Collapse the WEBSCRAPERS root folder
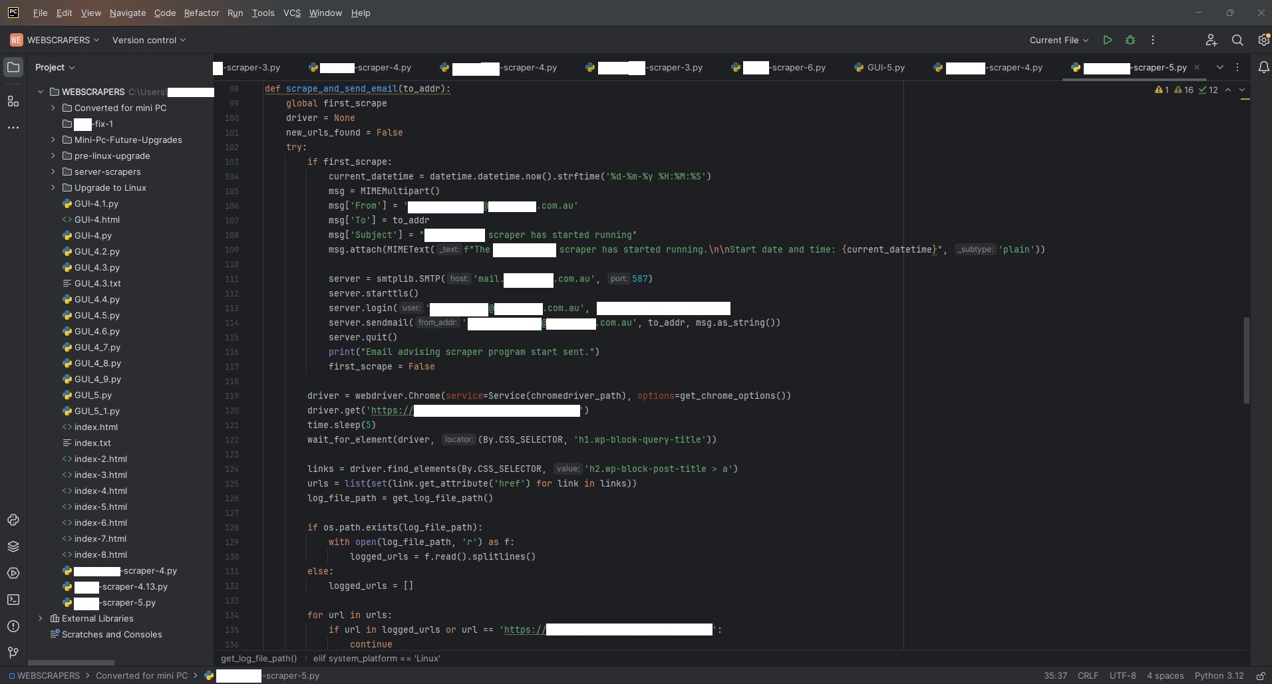This screenshot has width=1272, height=684. coord(41,92)
